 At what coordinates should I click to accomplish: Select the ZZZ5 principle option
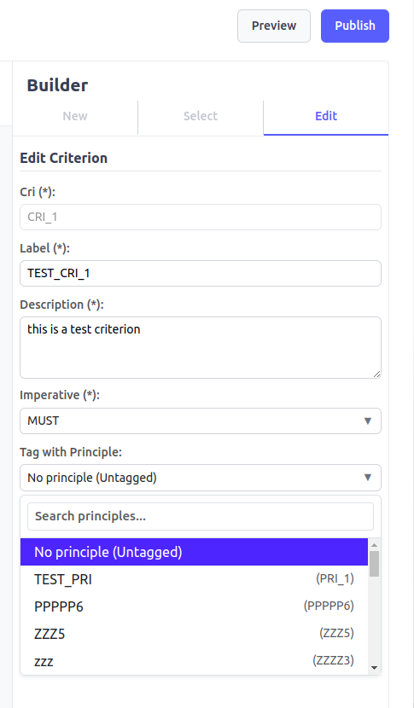(x=194, y=634)
